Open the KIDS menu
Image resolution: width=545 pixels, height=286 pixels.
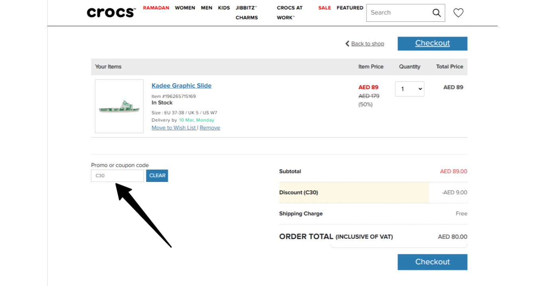point(224,8)
